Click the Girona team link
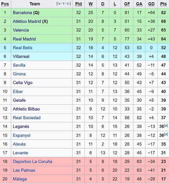169x184 pixels. [19, 74]
